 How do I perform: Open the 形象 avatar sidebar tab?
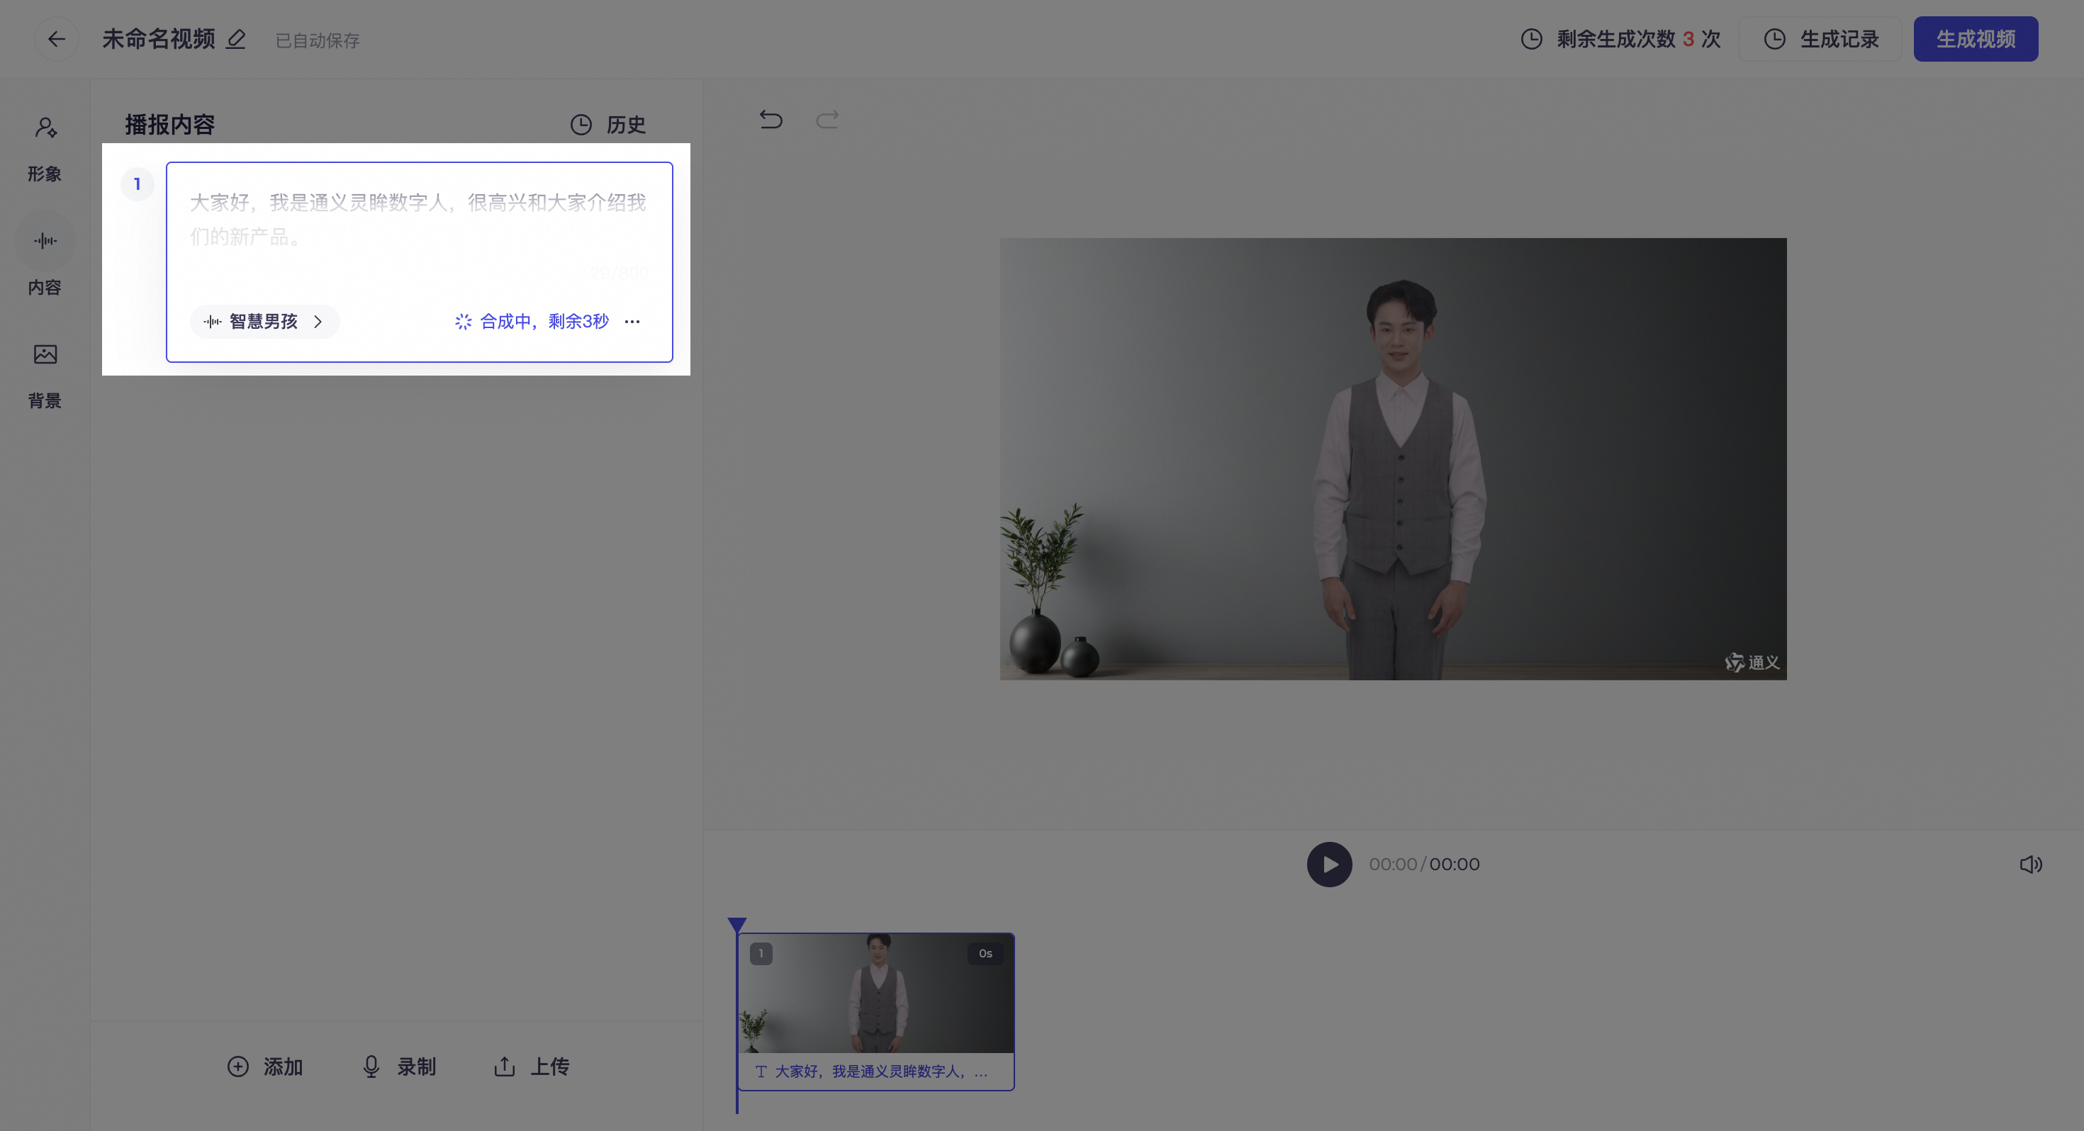45,150
